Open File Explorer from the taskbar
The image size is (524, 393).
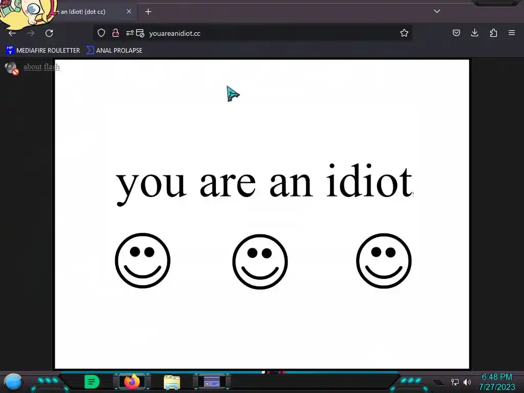[x=172, y=382]
